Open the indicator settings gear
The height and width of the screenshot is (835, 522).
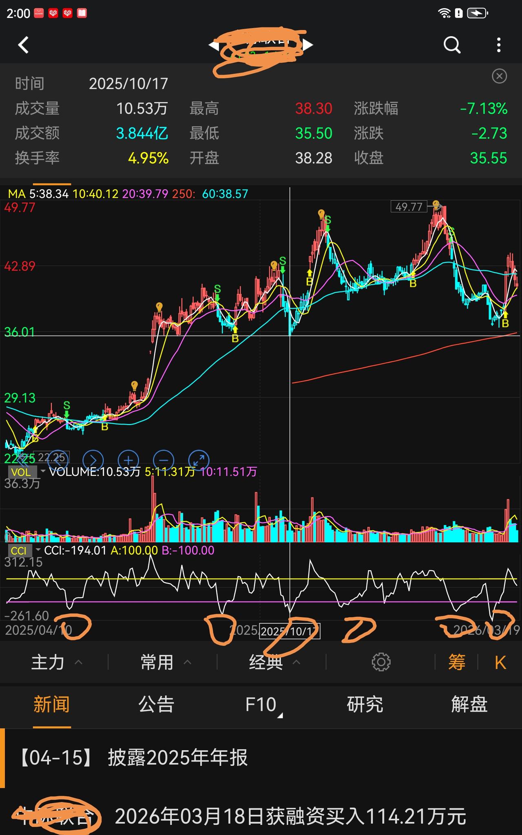(381, 662)
